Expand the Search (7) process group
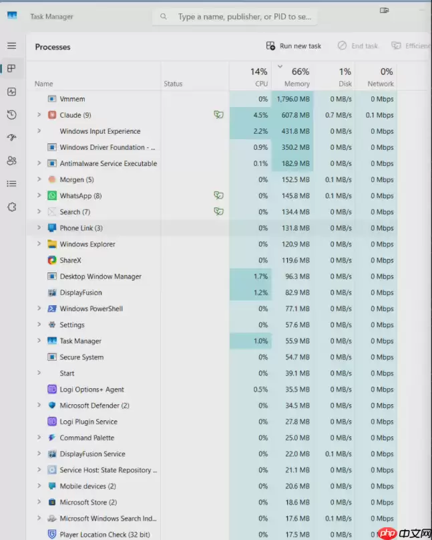 [x=39, y=211]
